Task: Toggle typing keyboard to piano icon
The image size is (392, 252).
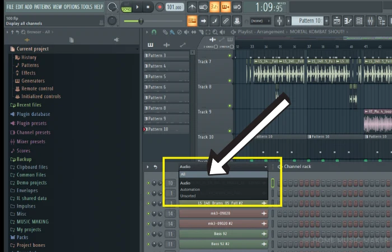Action: click(192, 21)
